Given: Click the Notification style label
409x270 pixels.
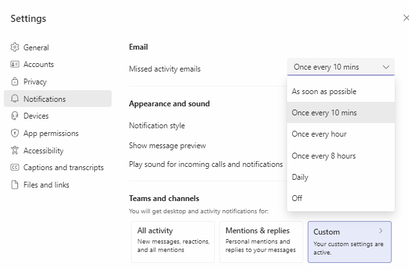Looking at the screenshot, I should tap(157, 126).
